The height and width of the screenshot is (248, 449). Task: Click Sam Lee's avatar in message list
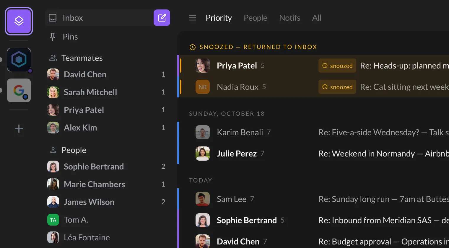click(x=203, y=199)
